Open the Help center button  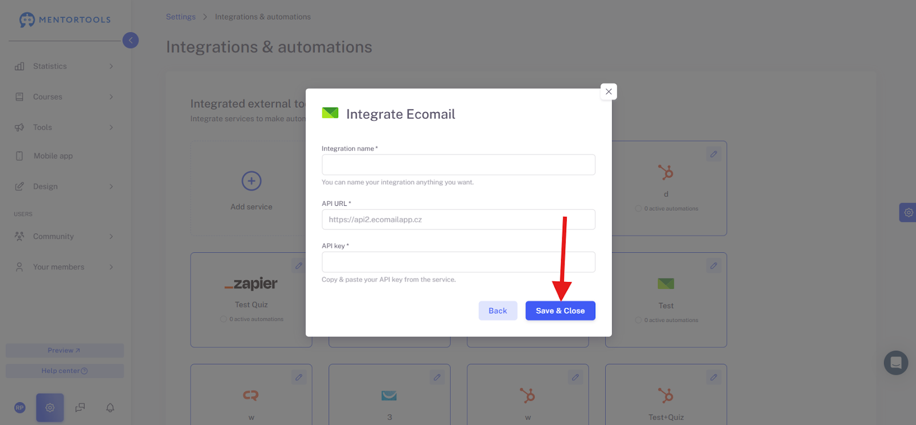[65, 371]
